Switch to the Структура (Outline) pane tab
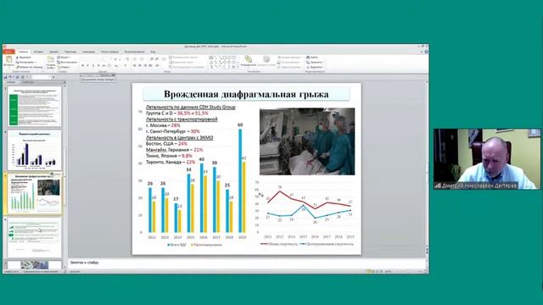 click(x=28, y=82)
